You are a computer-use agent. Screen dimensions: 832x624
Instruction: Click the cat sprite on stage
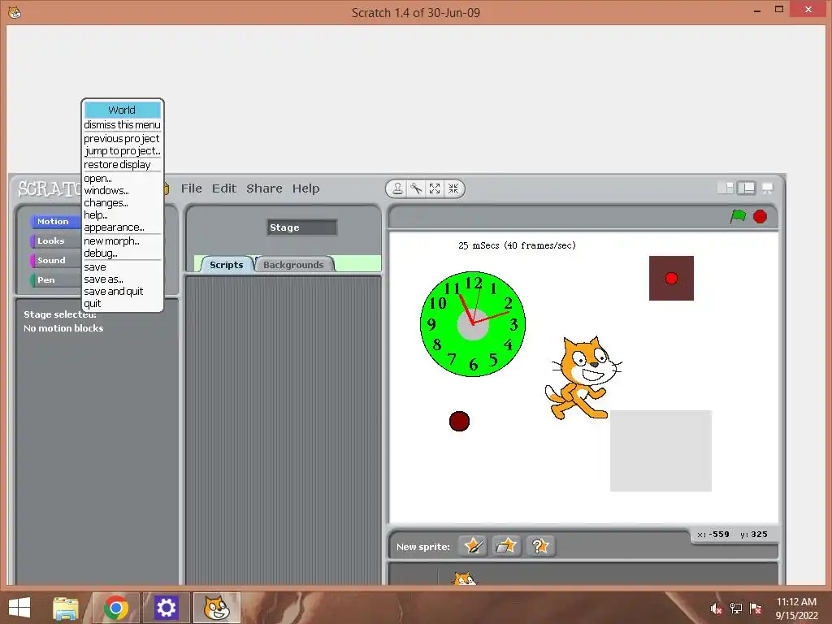(x=582, y=378)
